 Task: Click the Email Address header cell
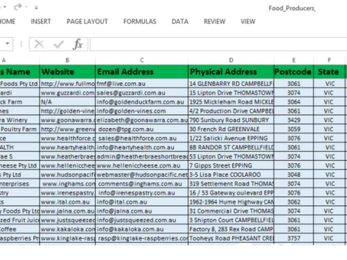[142, 72]
